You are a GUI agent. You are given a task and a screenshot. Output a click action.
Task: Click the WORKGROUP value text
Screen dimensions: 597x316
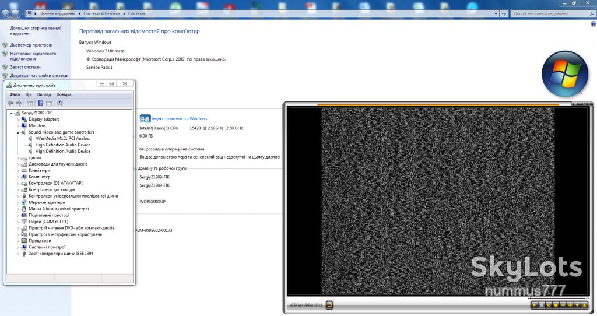152,202
